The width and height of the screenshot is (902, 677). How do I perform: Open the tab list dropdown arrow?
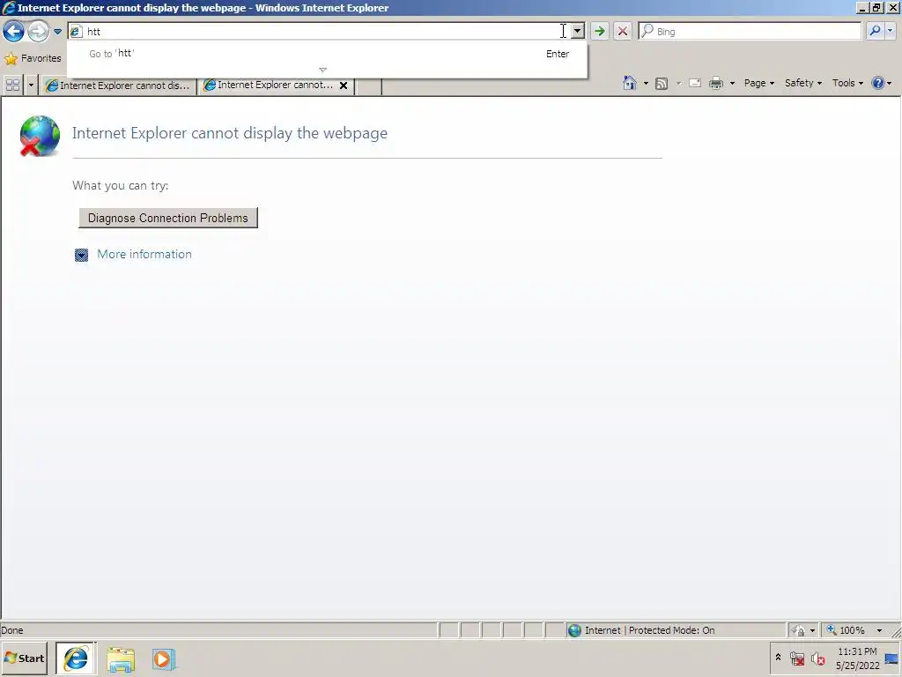pyautogui.click(x=31, y=86)
